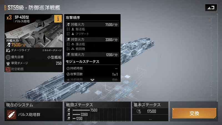Tap the back arrow icon top right

[x=211, y=7]
